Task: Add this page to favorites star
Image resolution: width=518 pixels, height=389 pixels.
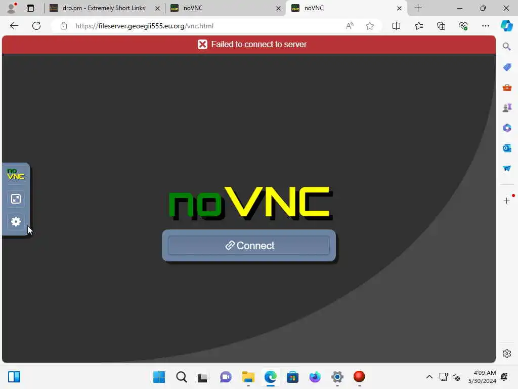Action: click(370, 26)
